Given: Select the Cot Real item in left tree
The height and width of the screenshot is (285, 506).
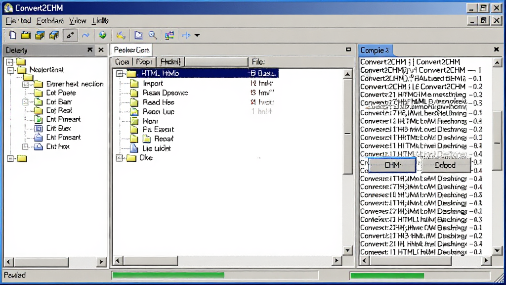Looking at the screenshot, I should pyautogui.click(x=59, y=110).
